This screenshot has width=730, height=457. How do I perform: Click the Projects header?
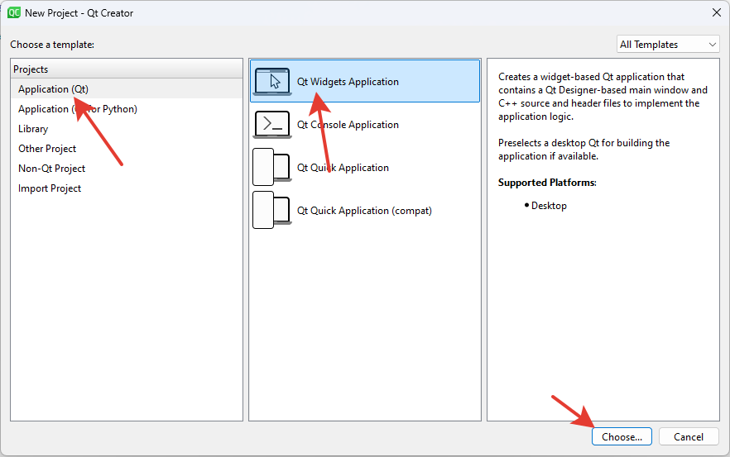pyautogui.click(x=127, y=69)
